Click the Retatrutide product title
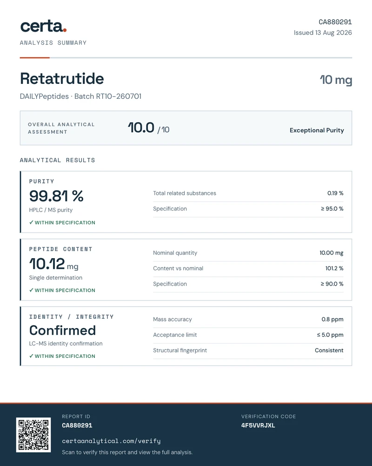The image size is (372, 466). point(62,79)
